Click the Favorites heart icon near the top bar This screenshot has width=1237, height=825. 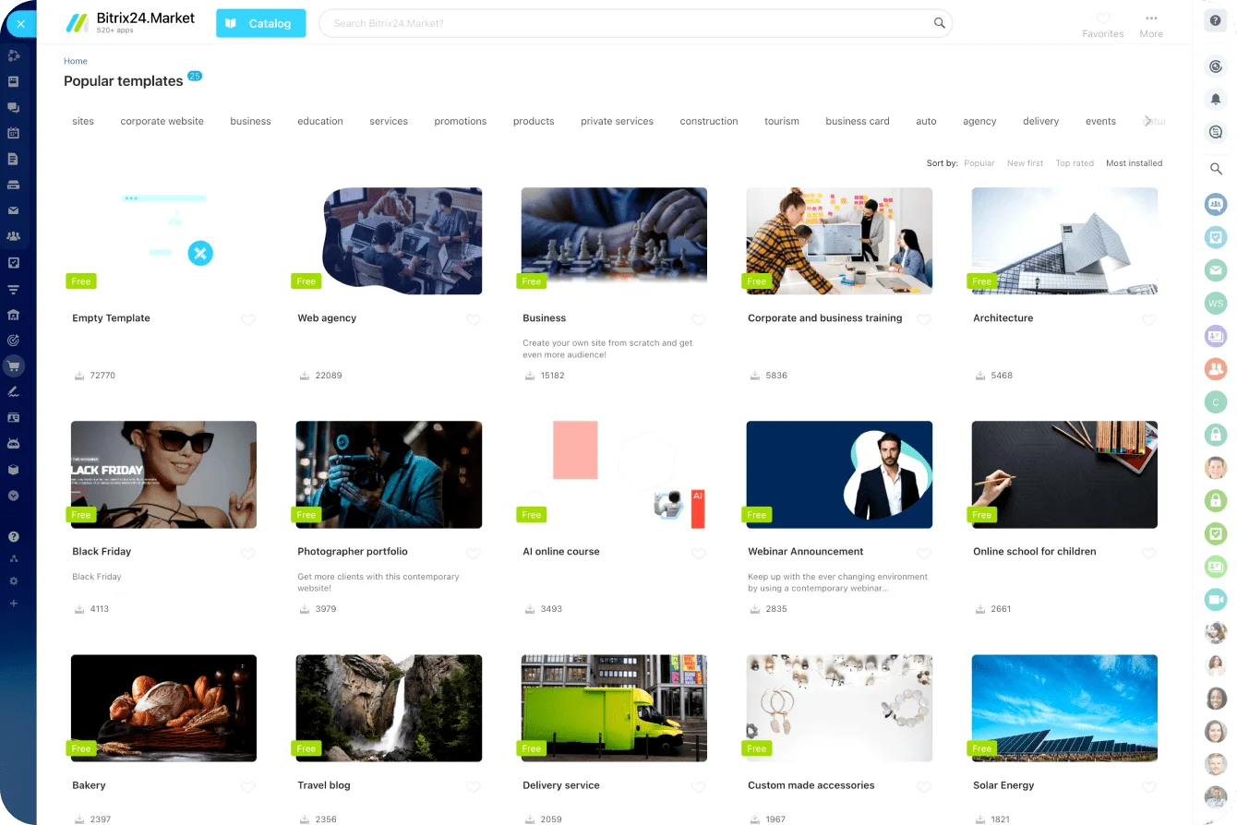1102,19
